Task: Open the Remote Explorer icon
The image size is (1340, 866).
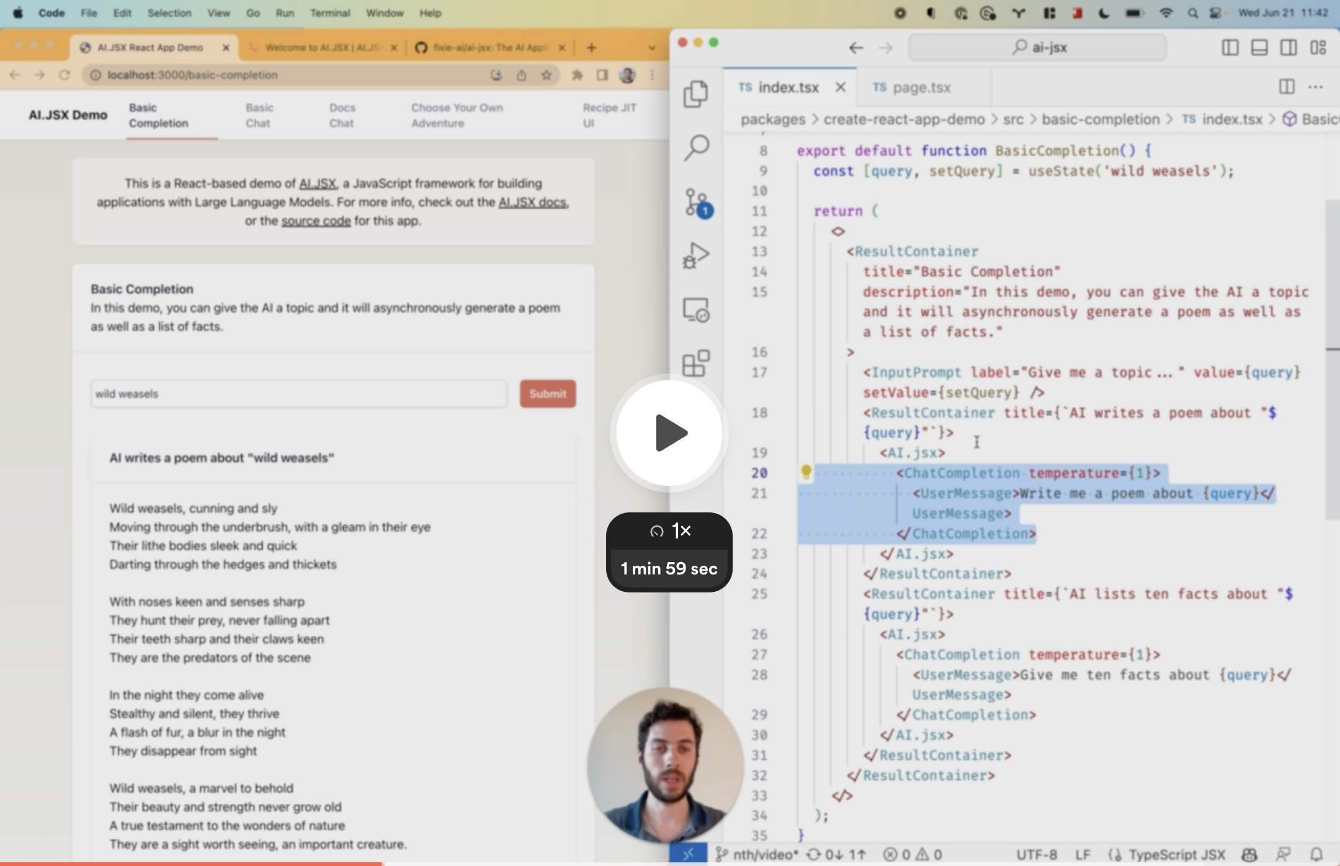Action: pos(696,310)
